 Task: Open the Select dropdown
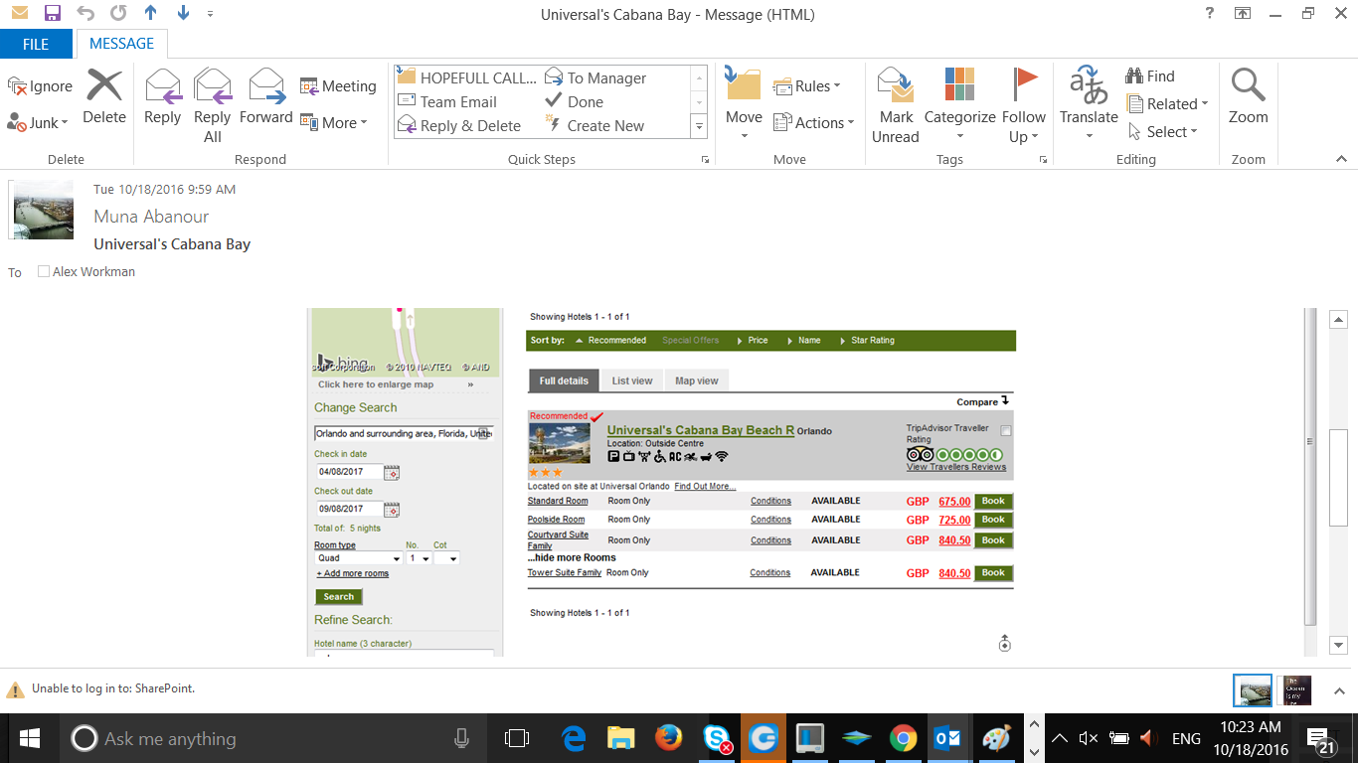click(x=1163, y=131)
